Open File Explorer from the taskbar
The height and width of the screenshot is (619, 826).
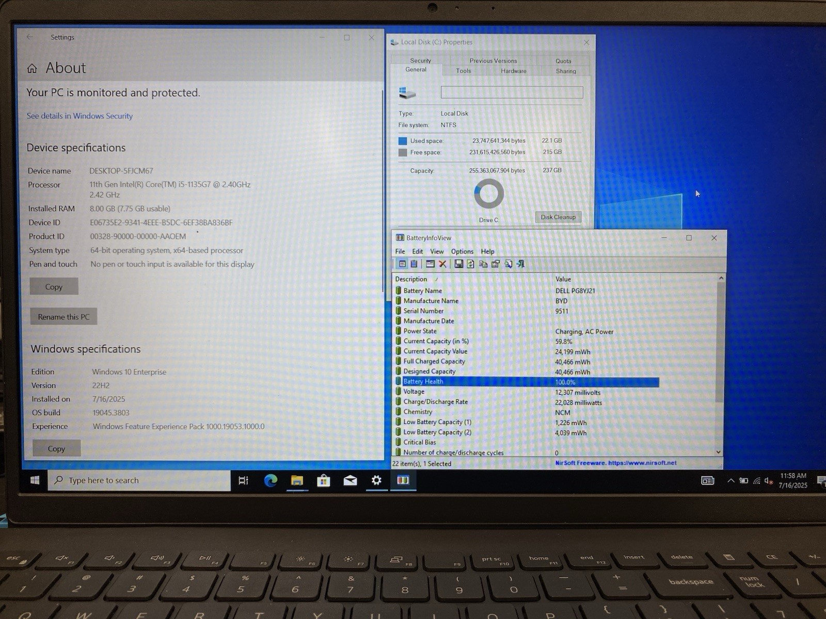coord(297,480)
